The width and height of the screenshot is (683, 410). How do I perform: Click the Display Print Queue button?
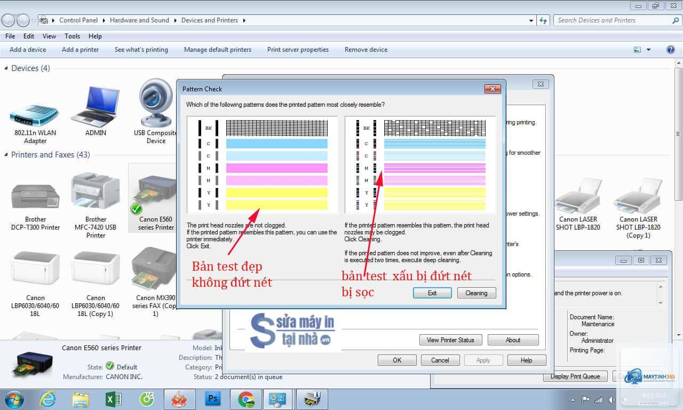[x=575, y=376]
